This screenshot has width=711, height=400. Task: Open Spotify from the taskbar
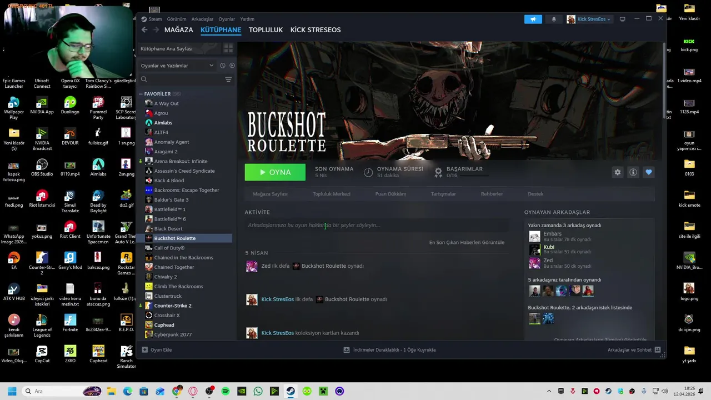[226, 391]
